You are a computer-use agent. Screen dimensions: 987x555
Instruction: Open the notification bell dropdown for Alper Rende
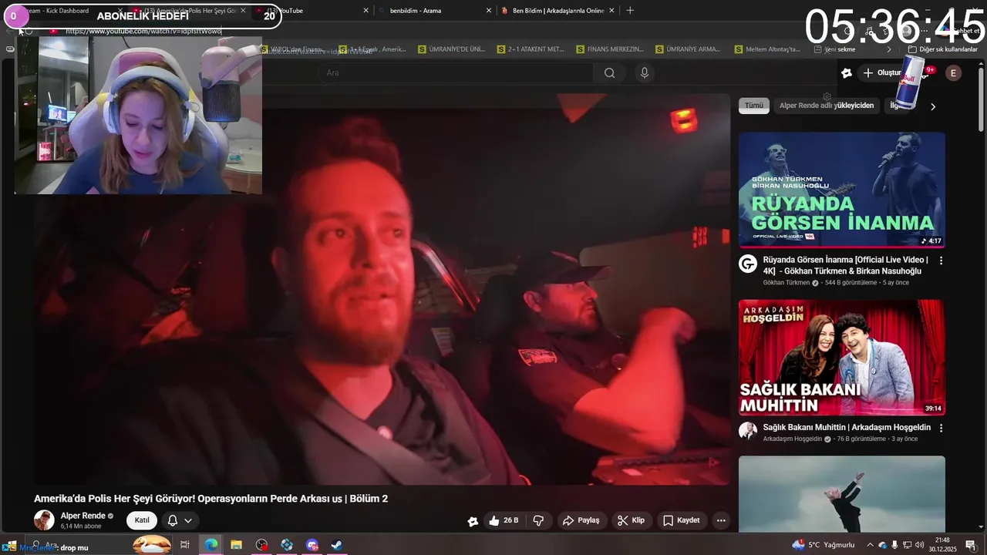click(180, 520)
